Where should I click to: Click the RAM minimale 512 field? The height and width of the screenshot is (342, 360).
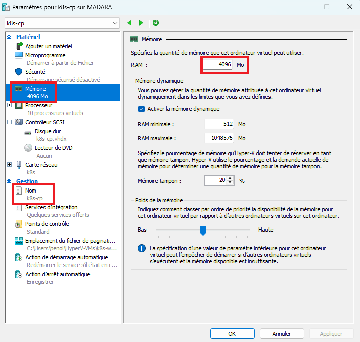point(219,124)
